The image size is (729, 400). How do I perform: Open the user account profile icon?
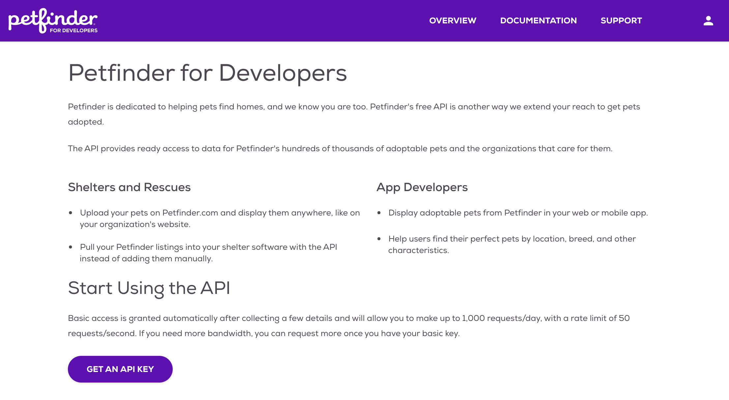point(708,21)
